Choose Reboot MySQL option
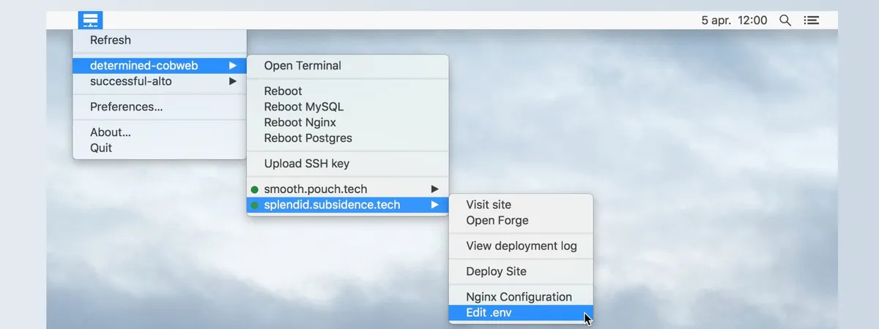This screenshot has width=879, height=329. pyautogui.click(x=304, y=107)
